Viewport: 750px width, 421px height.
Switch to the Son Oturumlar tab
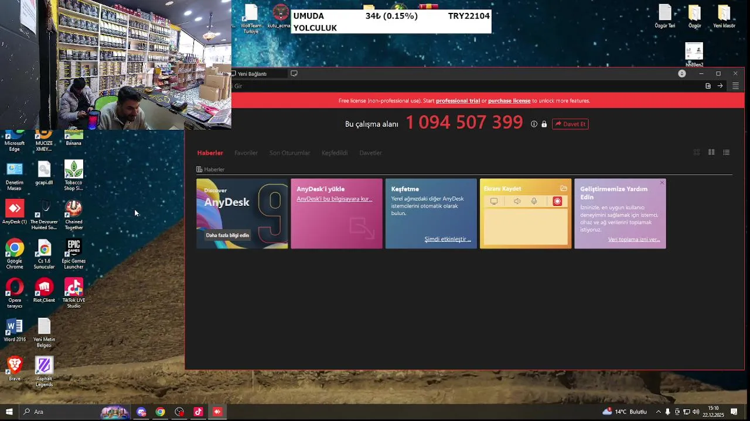(289, 153)
